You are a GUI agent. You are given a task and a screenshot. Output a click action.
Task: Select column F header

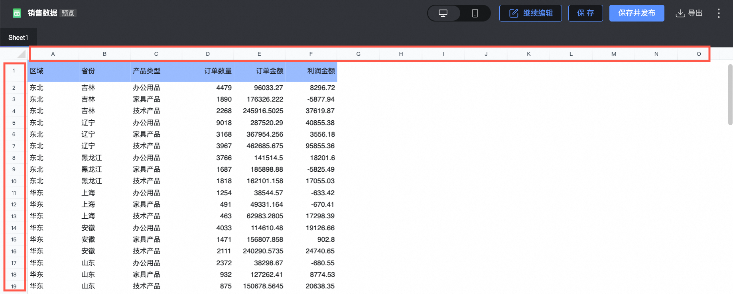[x=311, y=54]
